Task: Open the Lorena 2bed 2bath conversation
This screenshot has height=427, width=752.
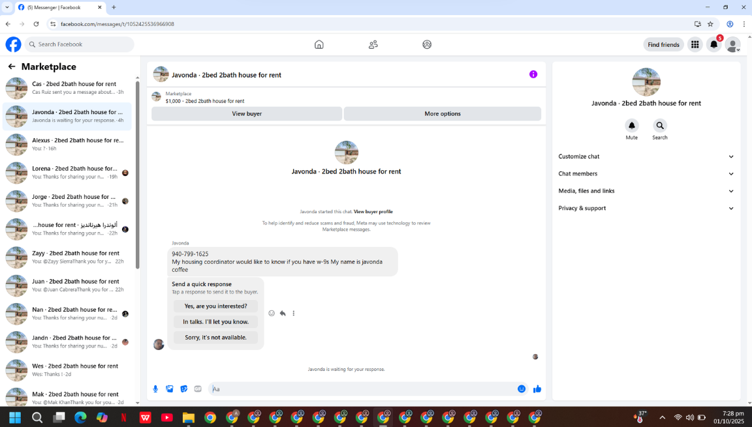Action: coord(67,173)
